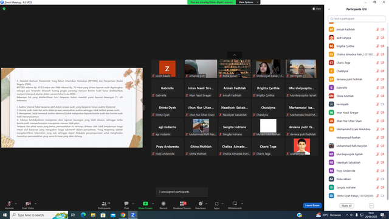389x219 pixels.
Task: Collapse Participants panel chevron at top
Action: (x=329, y=9)
